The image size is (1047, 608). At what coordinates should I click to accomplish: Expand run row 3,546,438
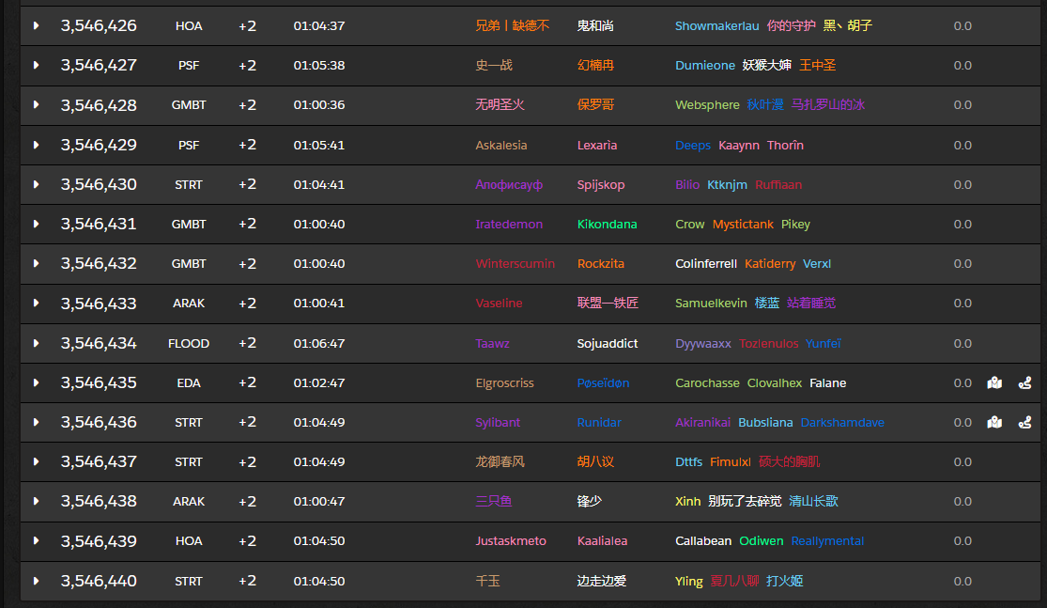pyautogui.click(x=36, y=501)
